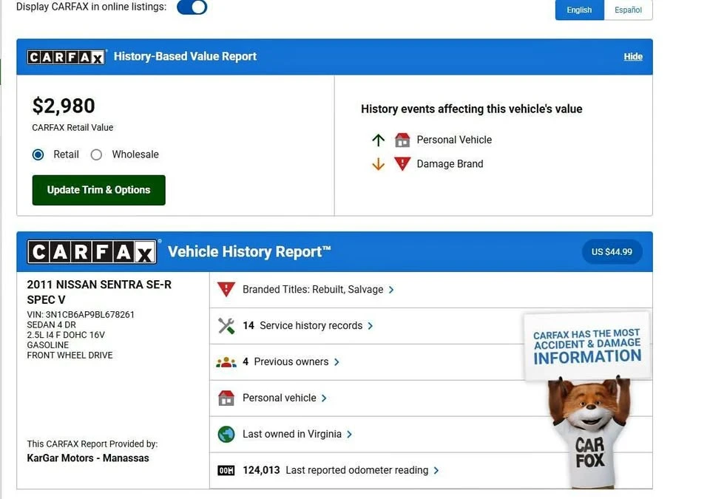The width and height of the screenshot is (710, 499).
Task: Click CARFAX logo in Value Report header
Action: tap(66, 57)
